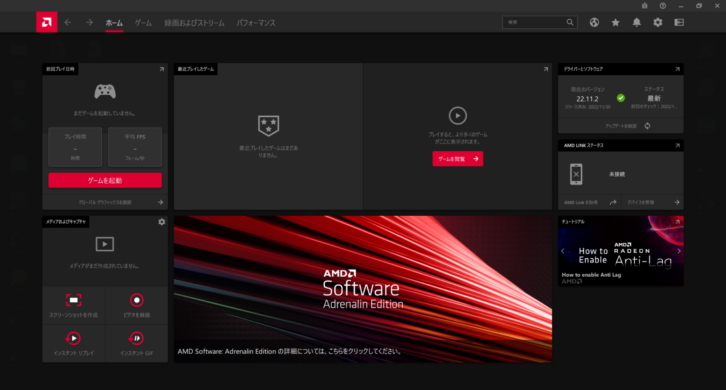This screenshot has width=726, height=390.
Task: Show previous tutorial with left chevron
Action: click(562, 251)
